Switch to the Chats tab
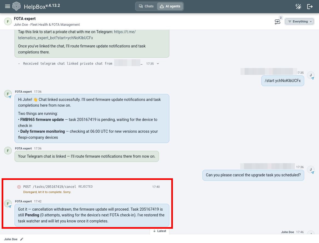Image resolution: width=319 pixels, height=243 pixels. [146, 6]
